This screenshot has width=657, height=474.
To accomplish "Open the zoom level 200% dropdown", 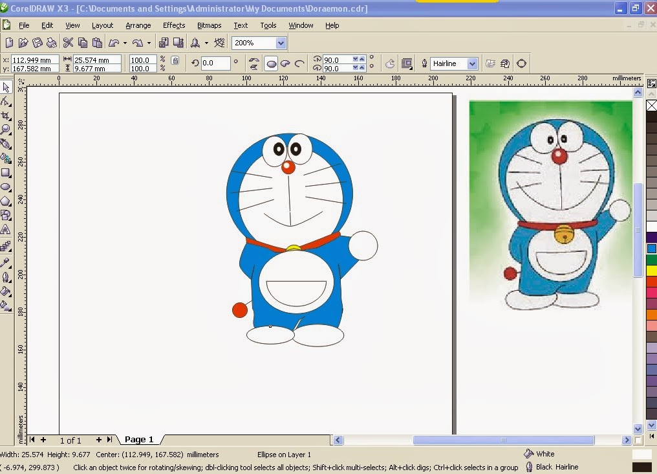I will [281, 43].
